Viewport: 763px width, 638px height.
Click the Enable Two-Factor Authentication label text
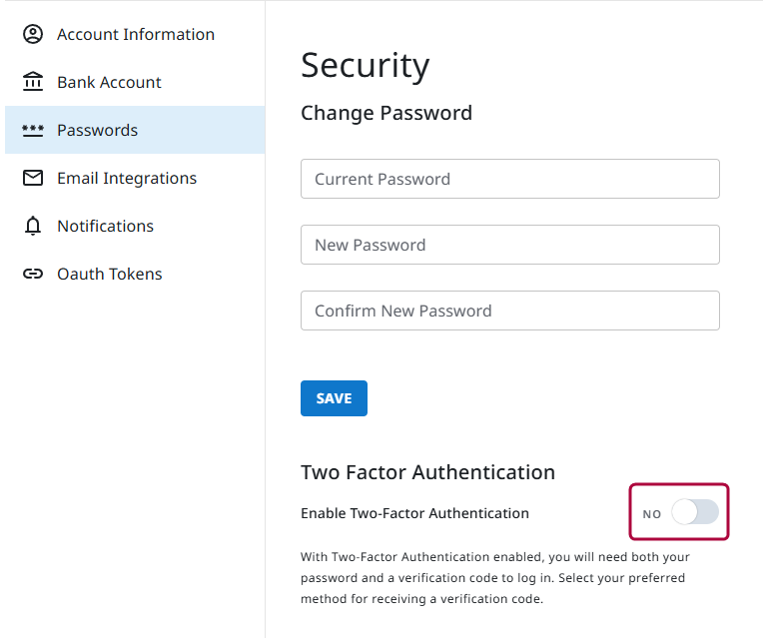(x=414, y=513)
